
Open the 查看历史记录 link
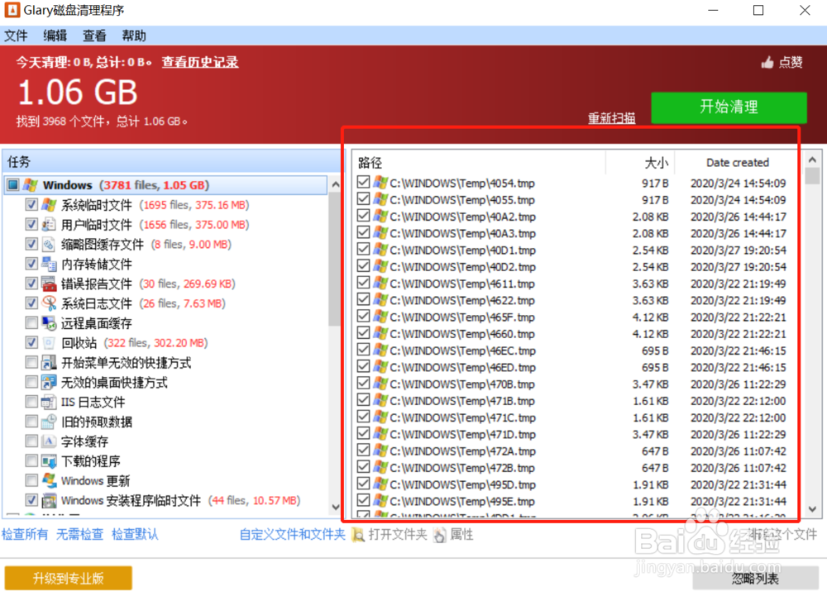point(200,62)
